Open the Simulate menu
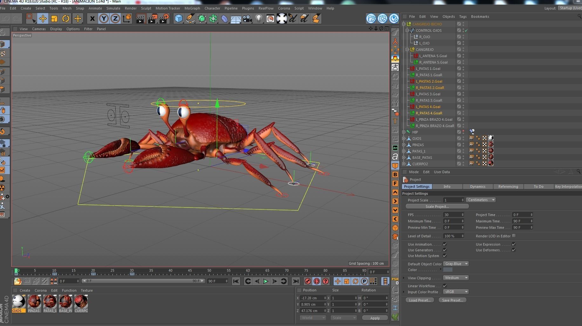Screen dimensions: 582x326 (113, 8)
